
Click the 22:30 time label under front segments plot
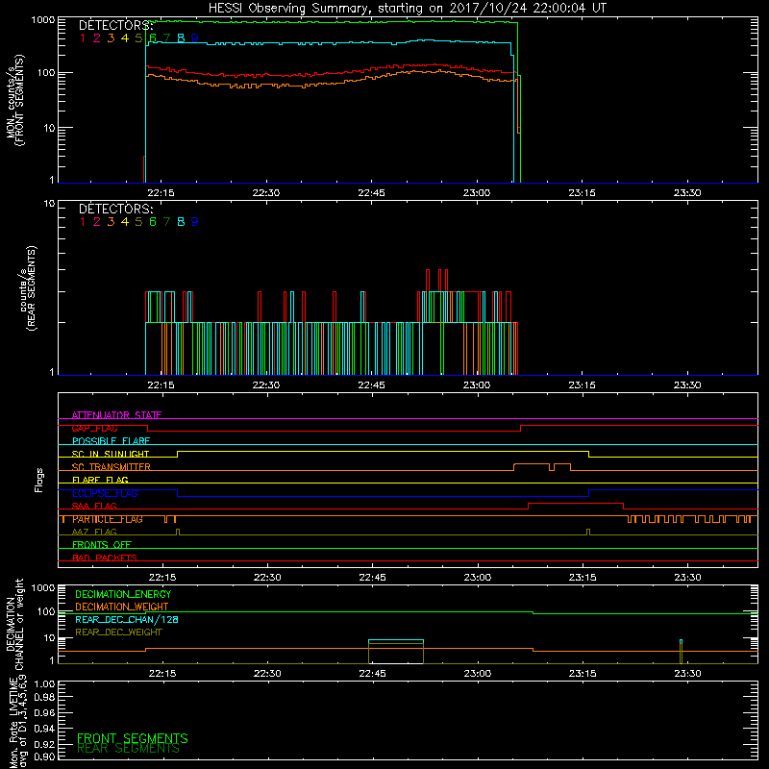[266, 193]
